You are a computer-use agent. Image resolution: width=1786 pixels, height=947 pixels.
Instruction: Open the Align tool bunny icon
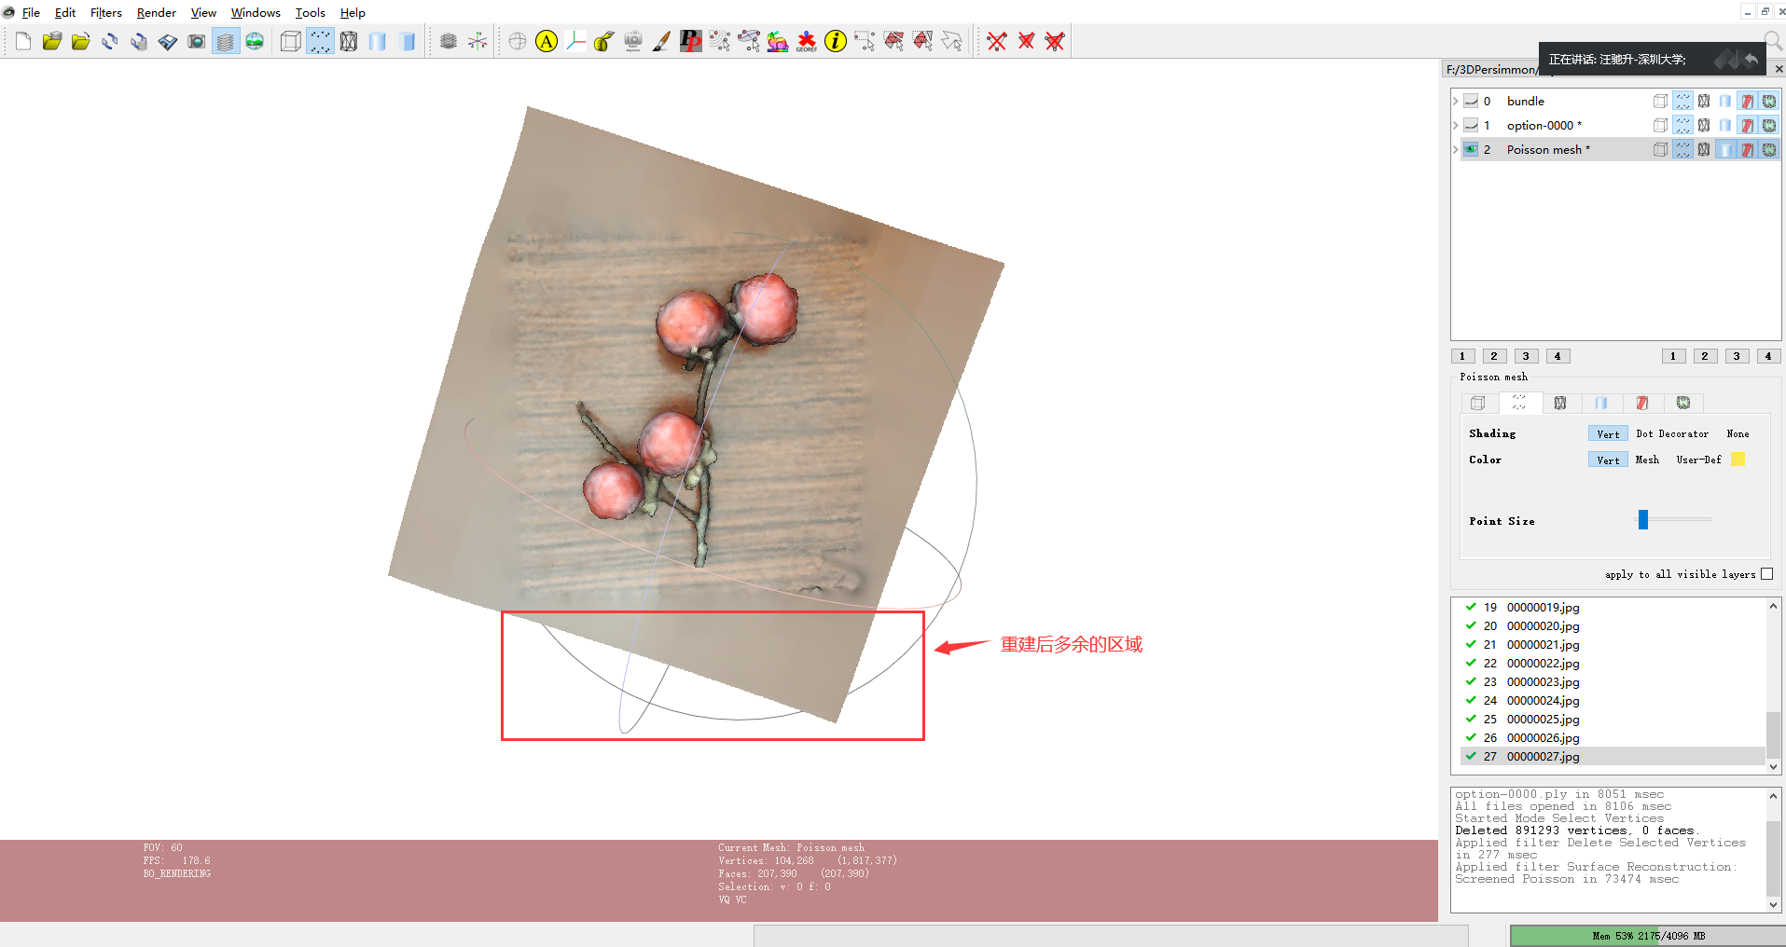point(778,41)
